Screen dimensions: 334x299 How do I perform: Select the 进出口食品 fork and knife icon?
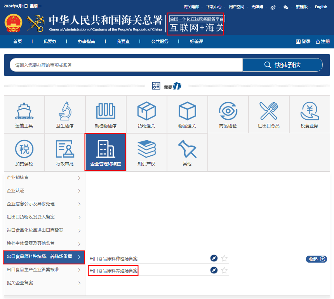click(269, 114)
